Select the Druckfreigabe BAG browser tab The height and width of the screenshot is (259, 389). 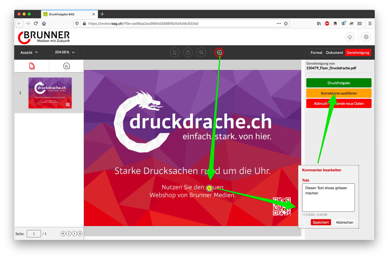(x=69, y=14)
